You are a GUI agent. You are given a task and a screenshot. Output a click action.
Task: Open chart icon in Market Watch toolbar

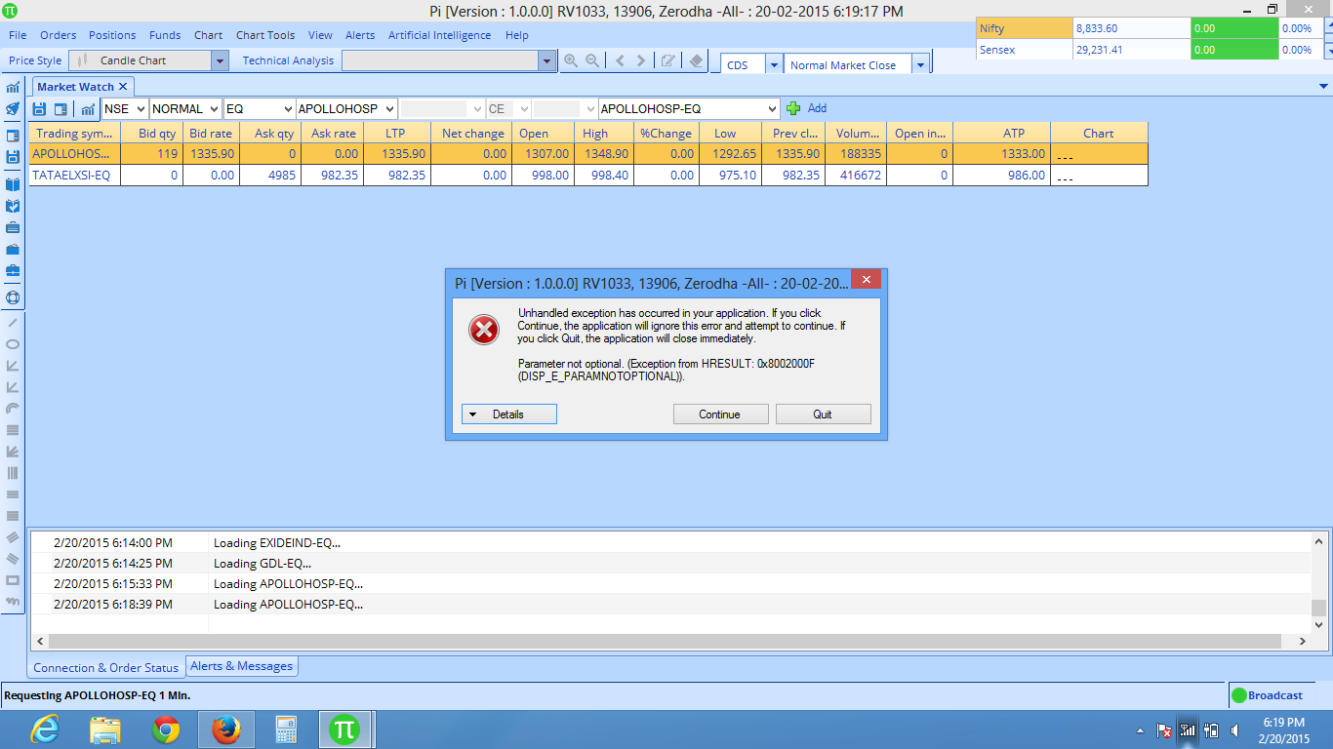click(x=88, y=109)
